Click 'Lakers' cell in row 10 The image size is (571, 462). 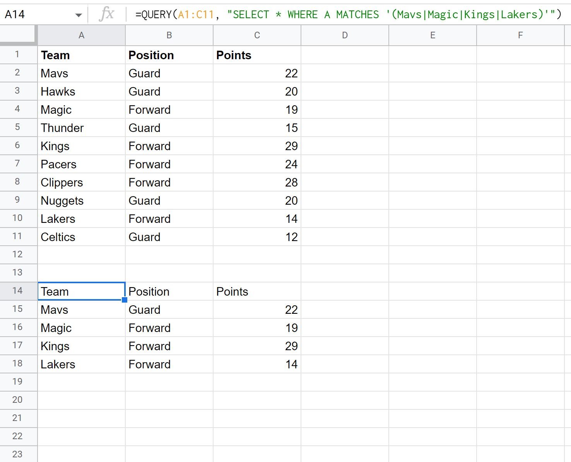pos(81,219)
